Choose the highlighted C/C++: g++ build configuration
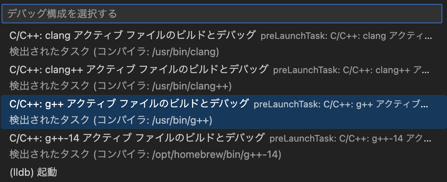 pyautogui.click(x=129, y=103)
